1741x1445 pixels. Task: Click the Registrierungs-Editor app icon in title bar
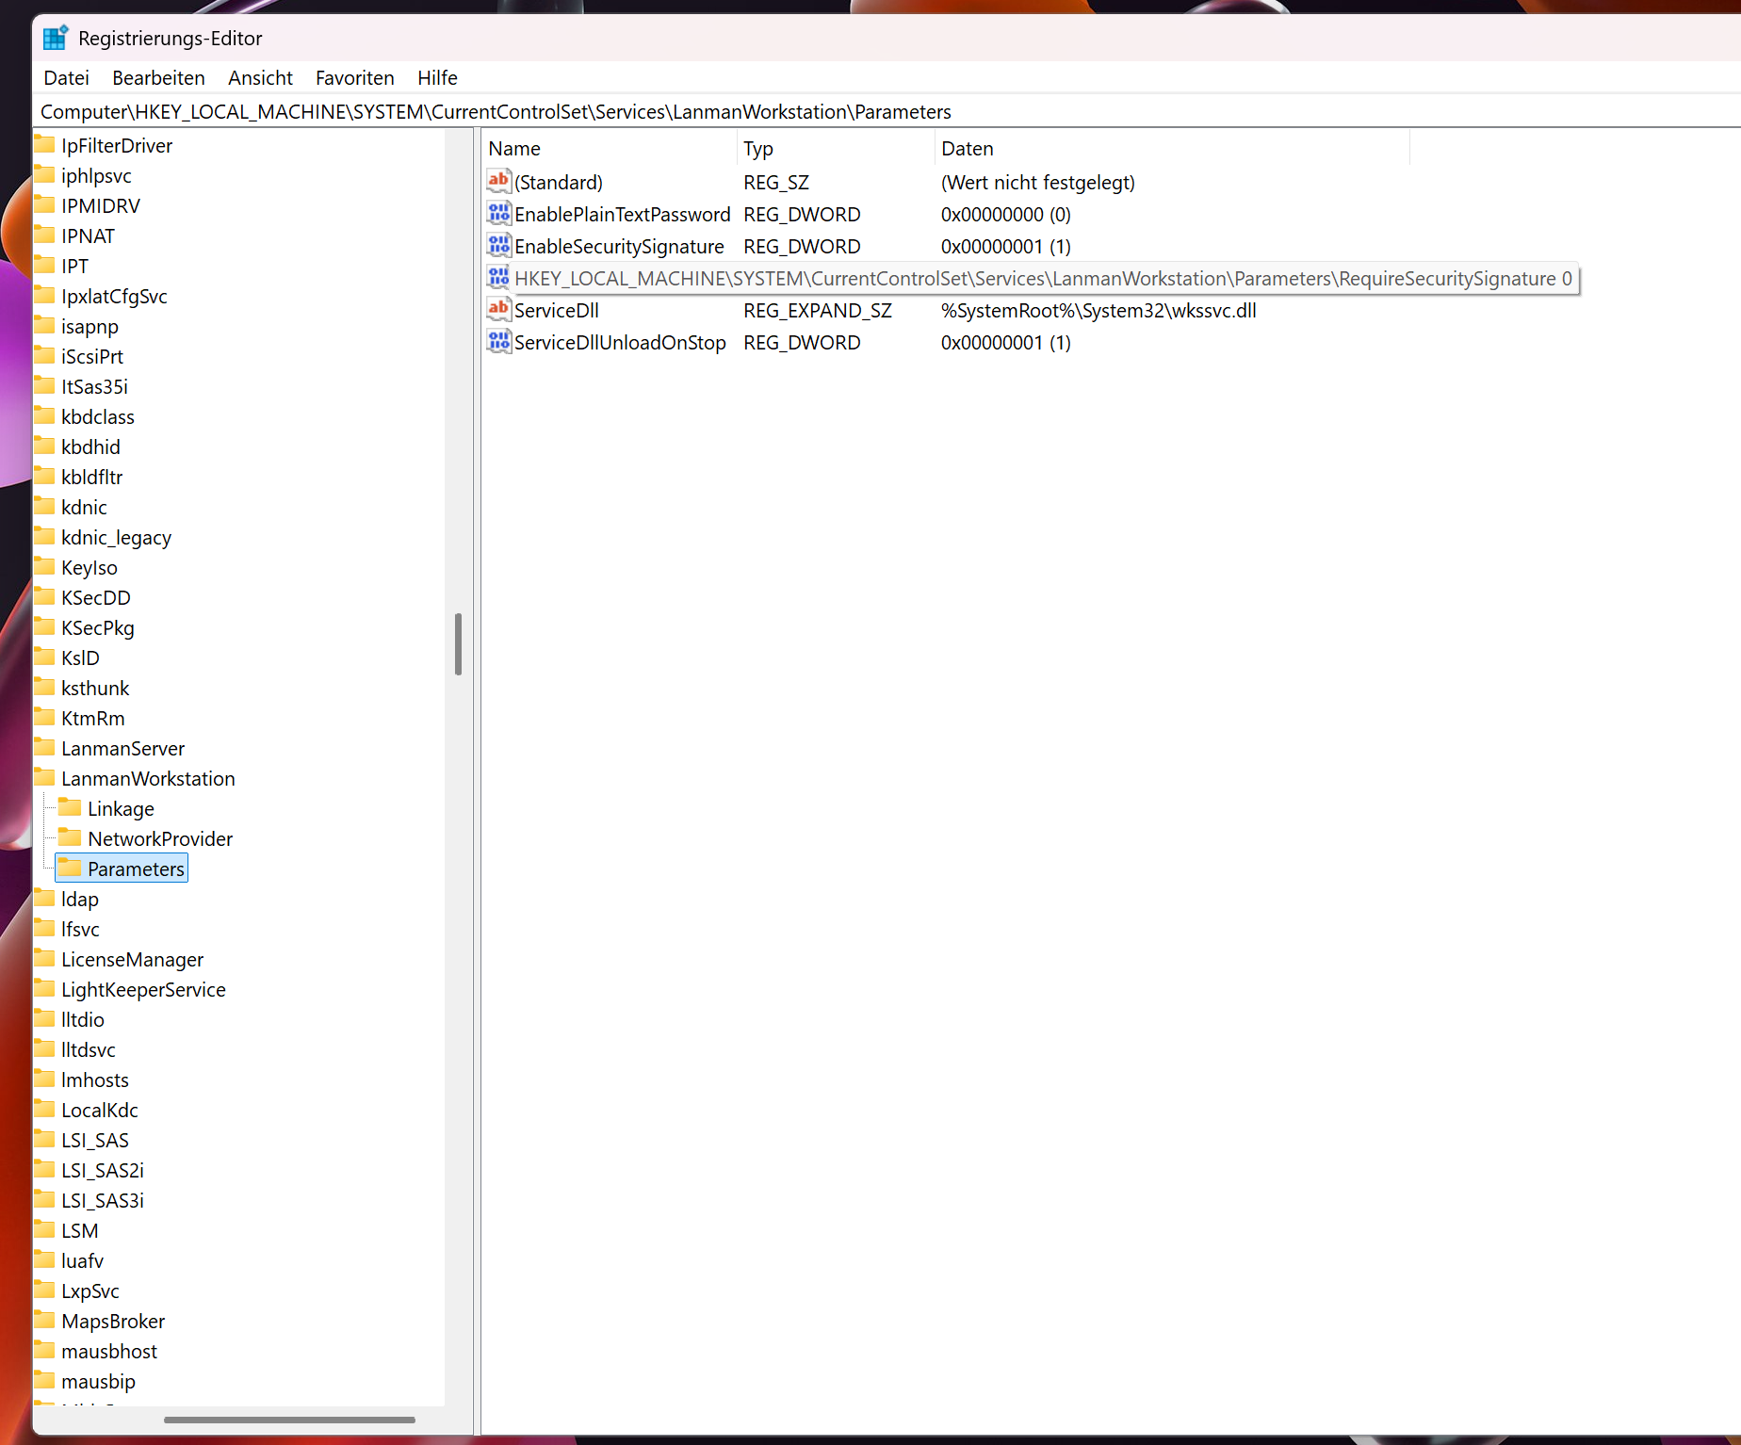tap(56, 38)
